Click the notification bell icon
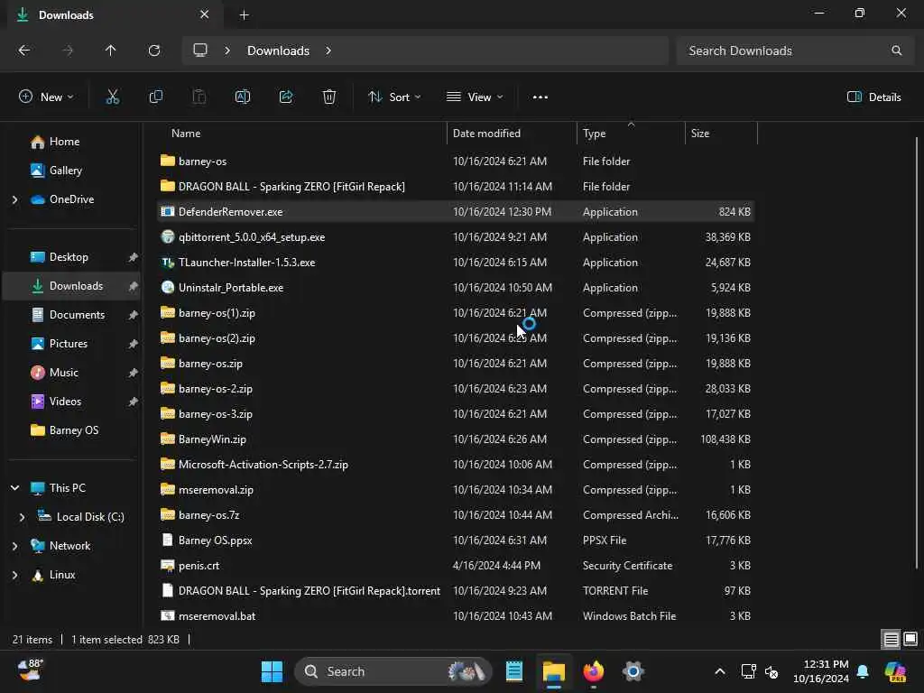Screen dimensions: 924x693 coord(863,671)
